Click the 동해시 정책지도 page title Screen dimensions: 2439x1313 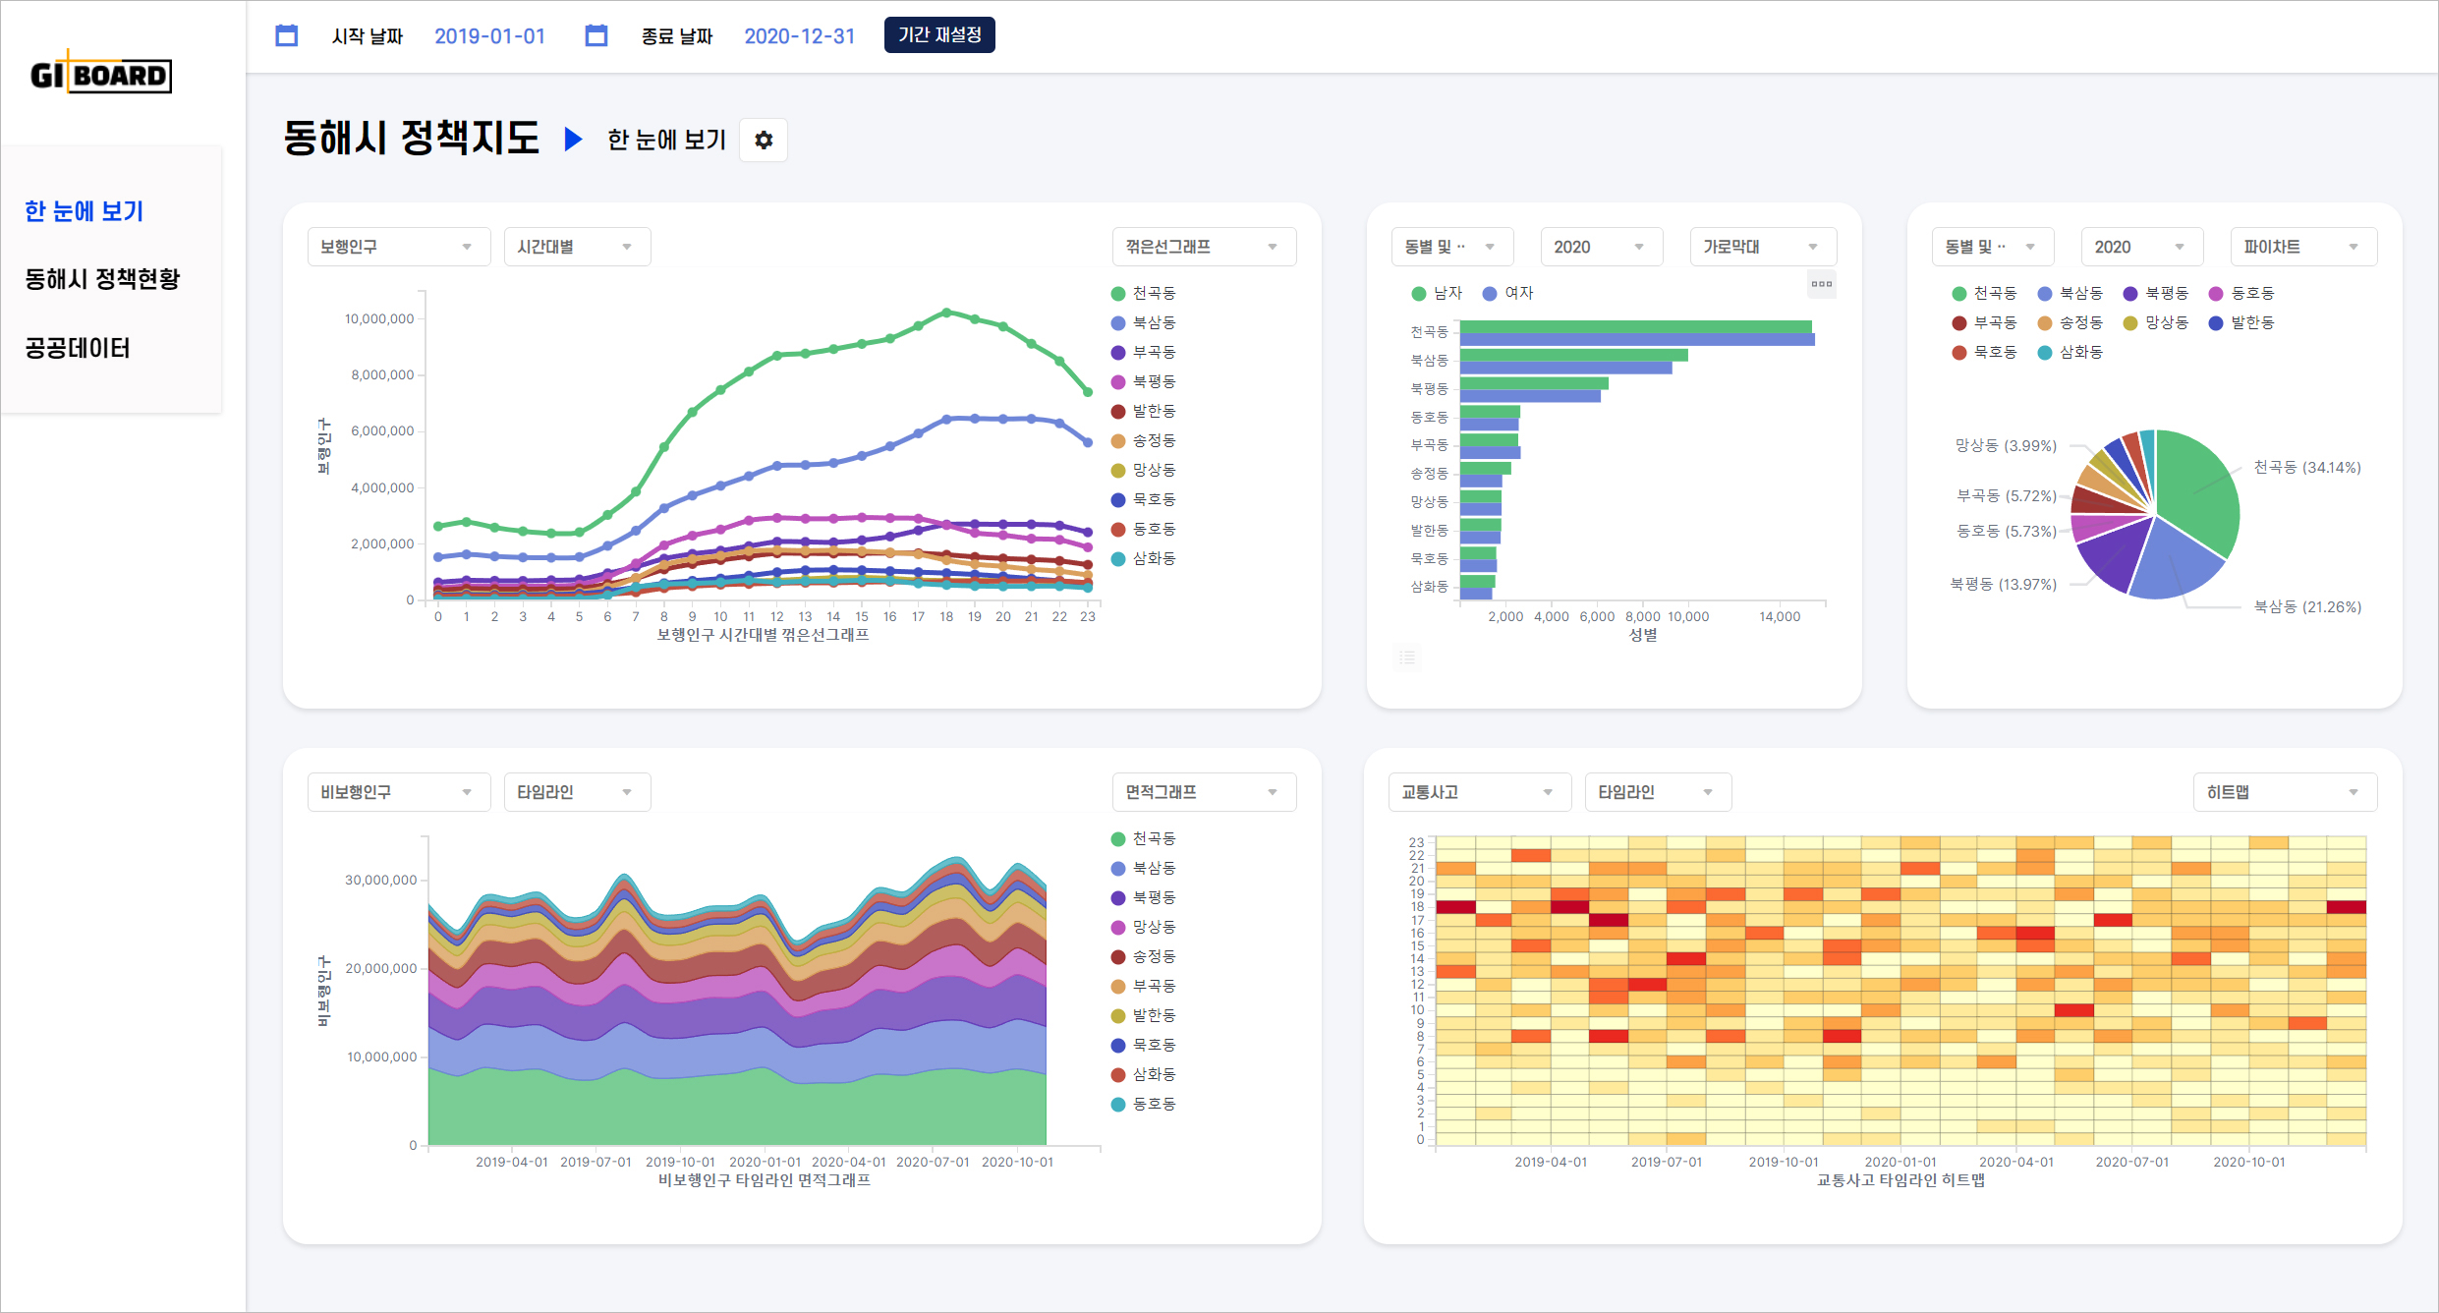411,138
